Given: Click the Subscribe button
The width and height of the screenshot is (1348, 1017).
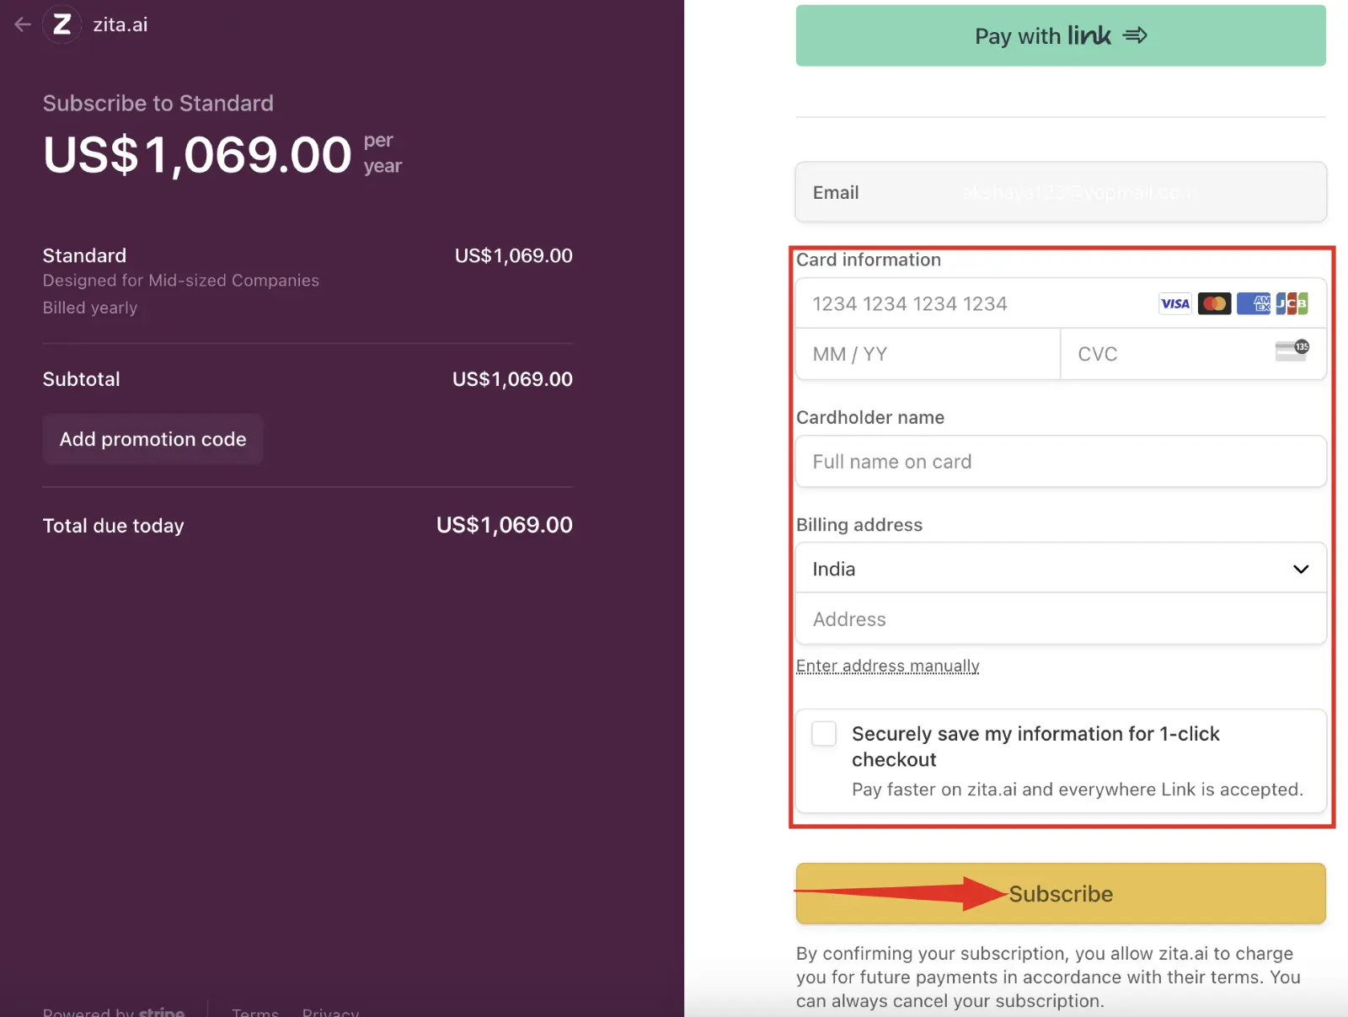Looking at the screenshot, I should click(1061, 893).
